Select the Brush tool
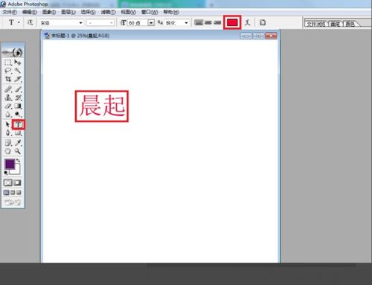The image size is (372, 285). pos(18,89)
